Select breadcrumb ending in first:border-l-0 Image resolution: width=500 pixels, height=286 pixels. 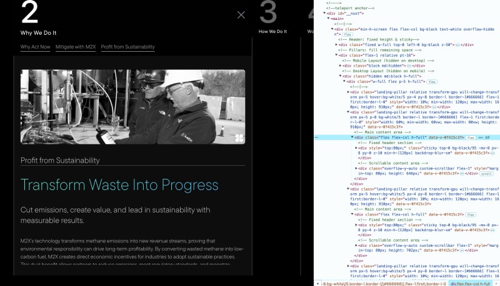(x=384, y=284)
